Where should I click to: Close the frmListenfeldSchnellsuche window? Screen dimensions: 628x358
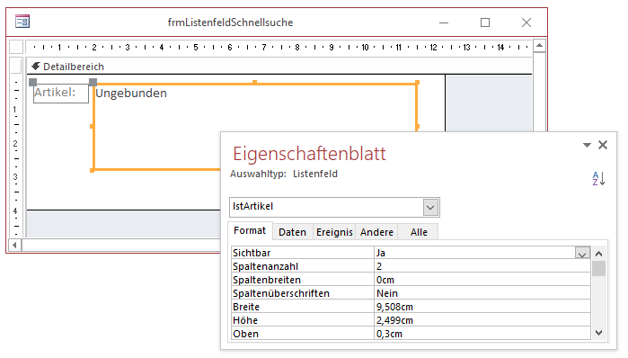(526, 22)
